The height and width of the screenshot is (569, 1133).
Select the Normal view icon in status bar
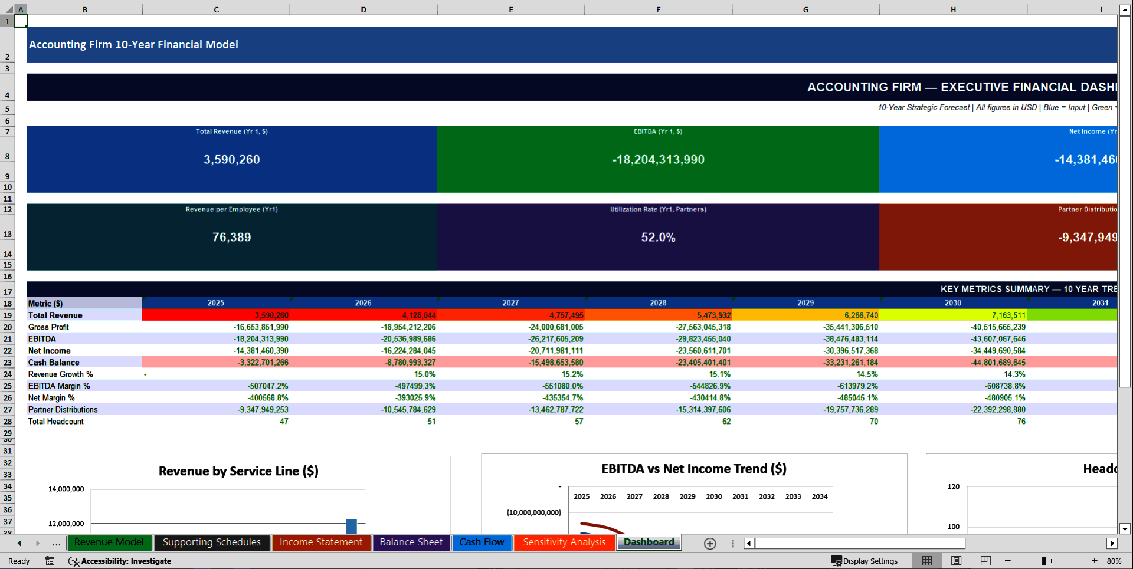click(x=926, y=561)
